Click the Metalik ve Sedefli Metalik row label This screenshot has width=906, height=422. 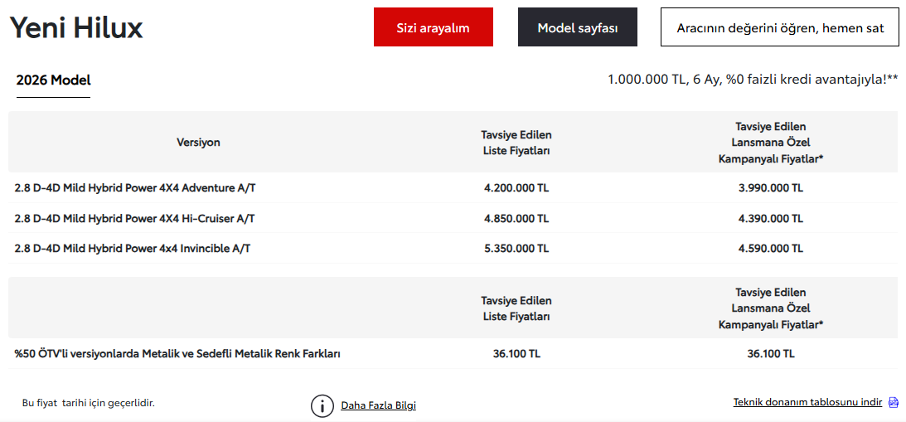coord(177,354)
